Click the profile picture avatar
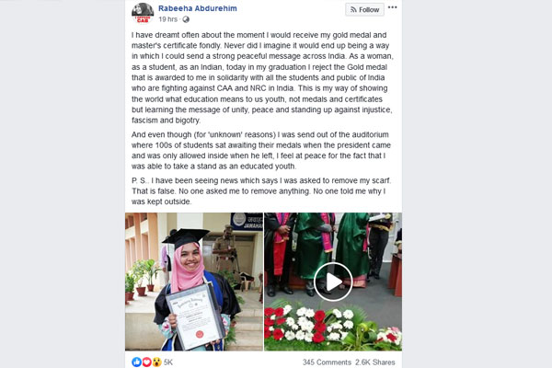This screenshot has width=552, height=368. [143, 13]
